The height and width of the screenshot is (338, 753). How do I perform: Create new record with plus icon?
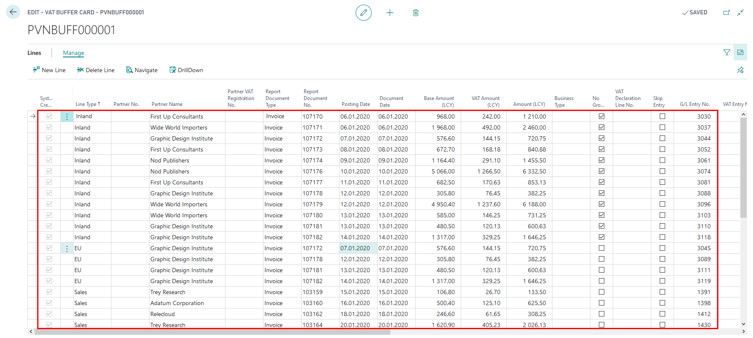coord(390,13)
